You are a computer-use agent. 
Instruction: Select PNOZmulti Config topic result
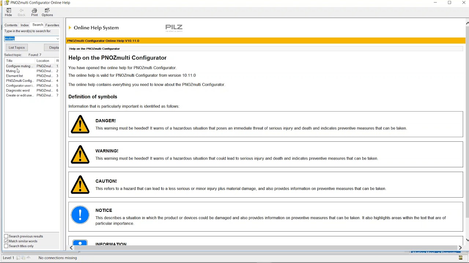32,81
